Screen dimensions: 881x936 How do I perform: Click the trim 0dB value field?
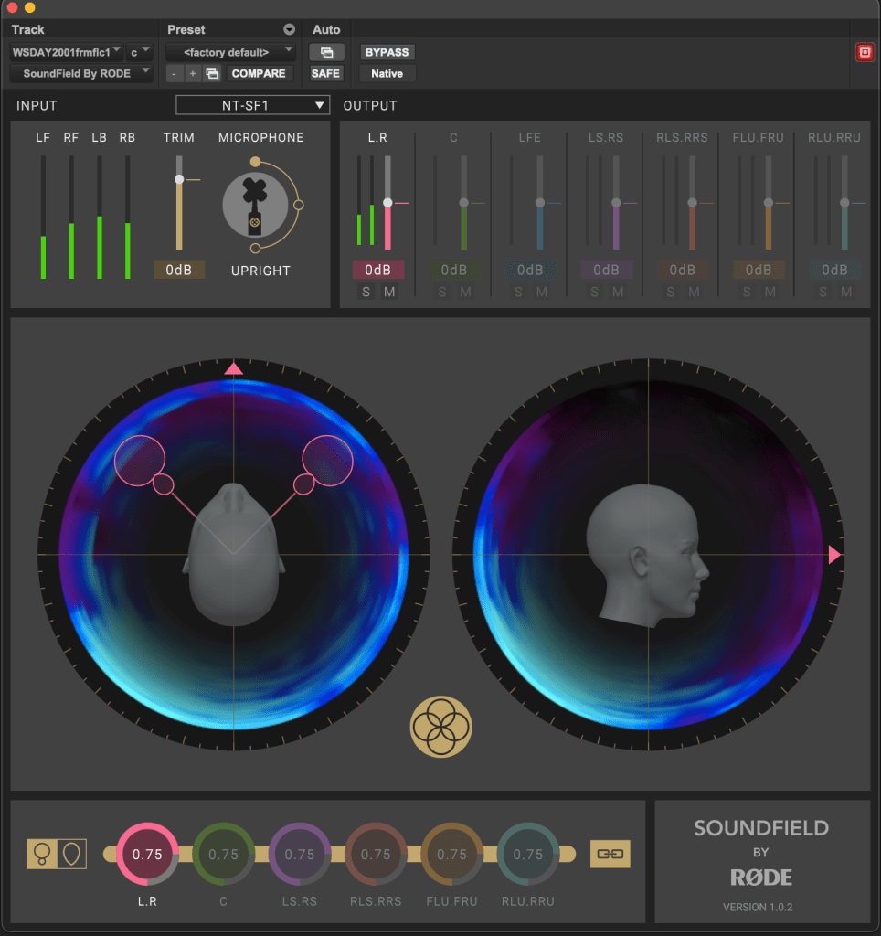179,270
